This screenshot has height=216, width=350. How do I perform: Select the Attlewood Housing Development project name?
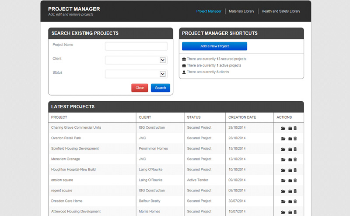coord(76,212)
